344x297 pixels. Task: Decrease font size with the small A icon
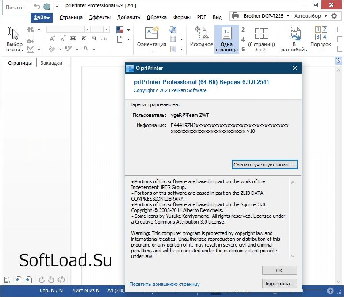pyautogui.click(x=63, y=39)
